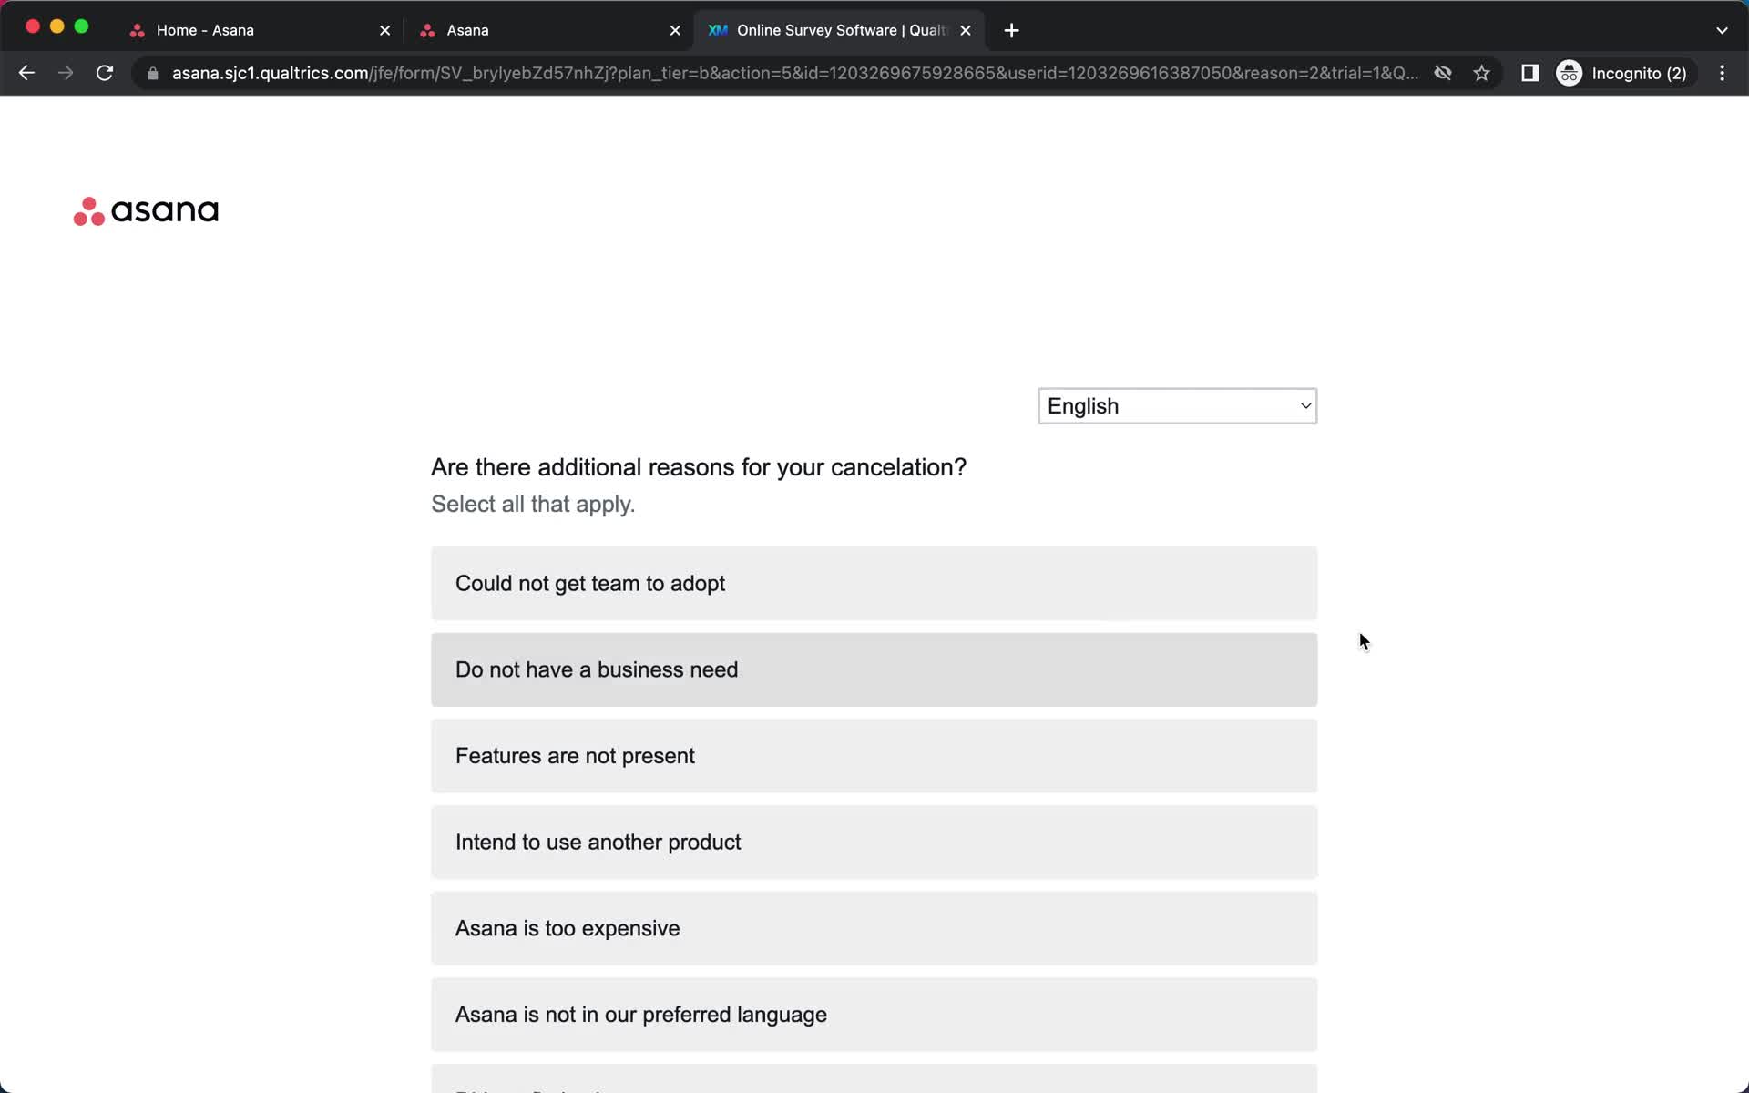Select 'Do not have a business need'
The image size is (1749, 1093).
click(874, 669)
